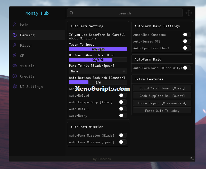Open the OP tab
The image size is (206, 177).
37,56
